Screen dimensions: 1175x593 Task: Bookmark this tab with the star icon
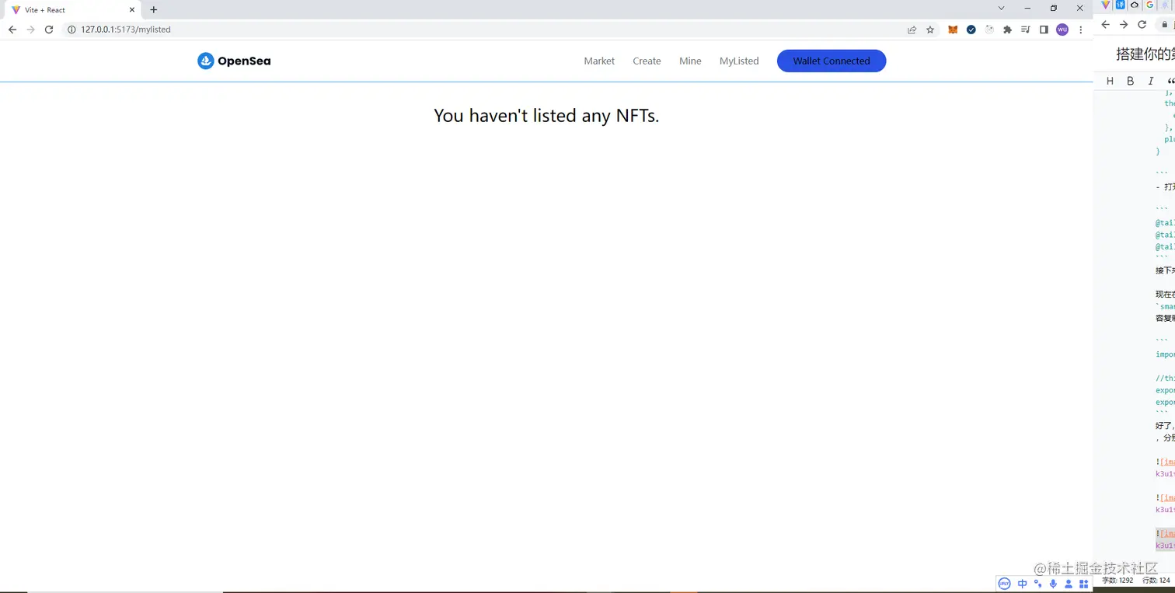tap(930, 30)
